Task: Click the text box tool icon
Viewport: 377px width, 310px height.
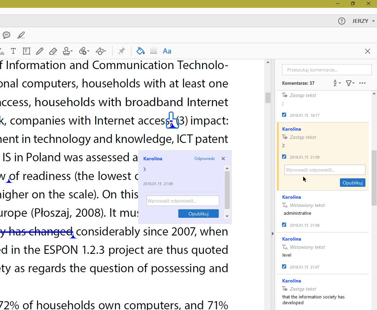Action: pos(27,51)
